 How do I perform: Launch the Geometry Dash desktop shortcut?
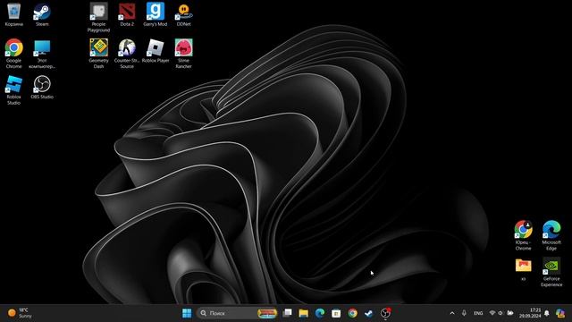coord(98,54)
